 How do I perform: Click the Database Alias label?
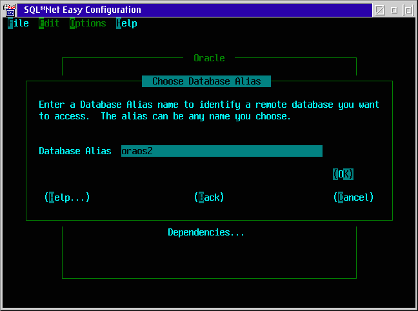coord(75,151)
